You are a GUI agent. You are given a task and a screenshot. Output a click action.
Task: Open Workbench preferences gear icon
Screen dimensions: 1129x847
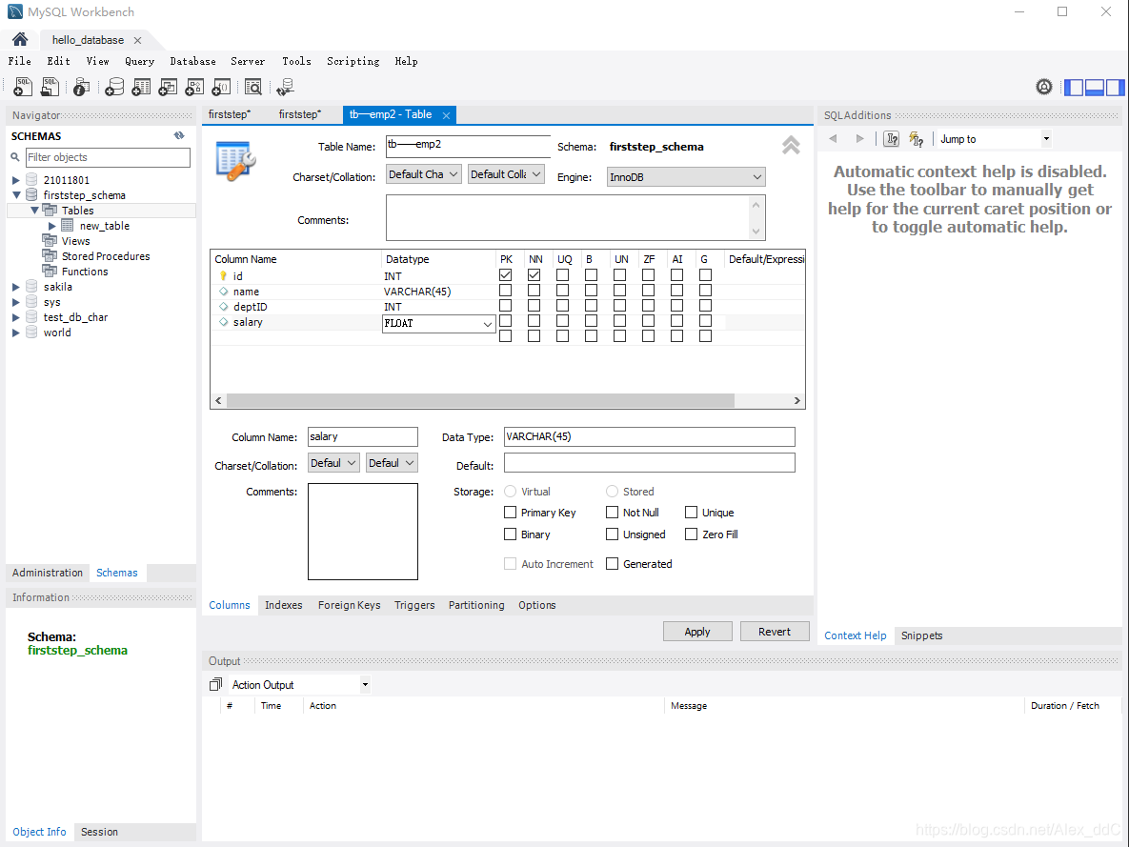pyautogui.click(x=1044, y=87)
